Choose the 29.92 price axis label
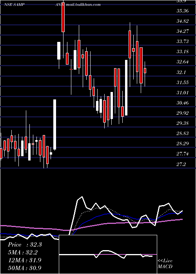Image resolution: width=196 pixels, height=274 pixels. coord(183,113)
